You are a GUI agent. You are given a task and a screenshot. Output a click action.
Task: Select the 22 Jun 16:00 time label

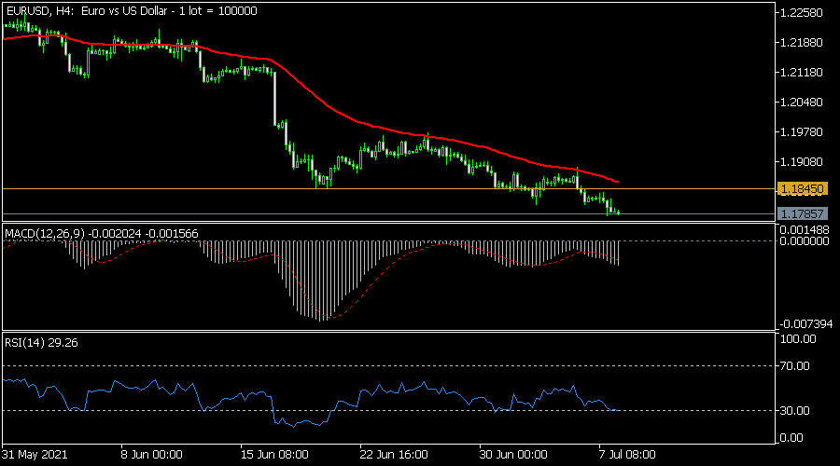pos(392,456)
